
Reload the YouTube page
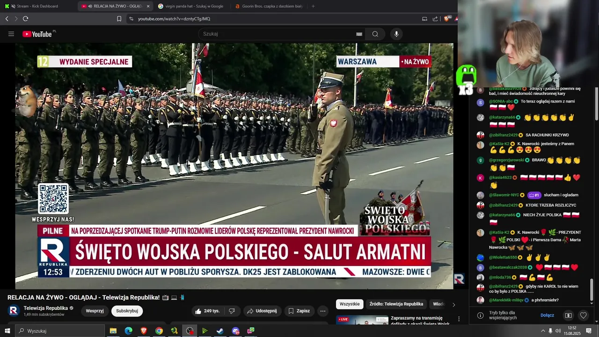click(x=25, y=19)
